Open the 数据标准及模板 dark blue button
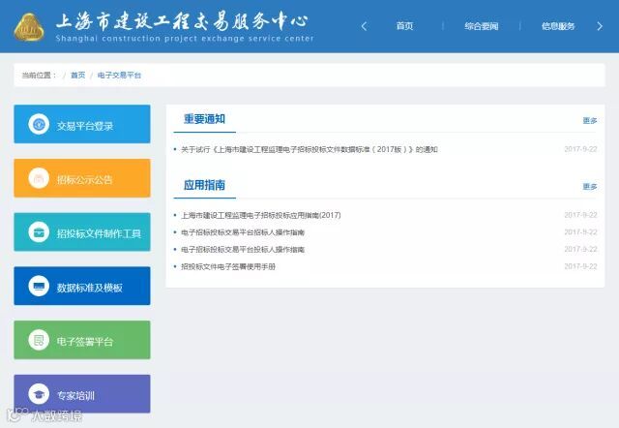 click(82, 286)
